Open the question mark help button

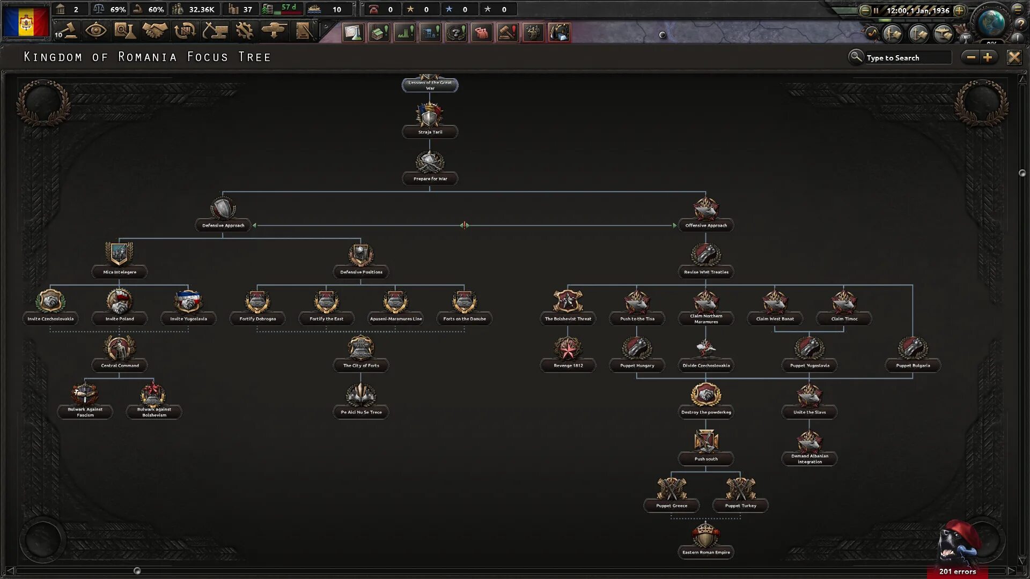point(1020,25)
